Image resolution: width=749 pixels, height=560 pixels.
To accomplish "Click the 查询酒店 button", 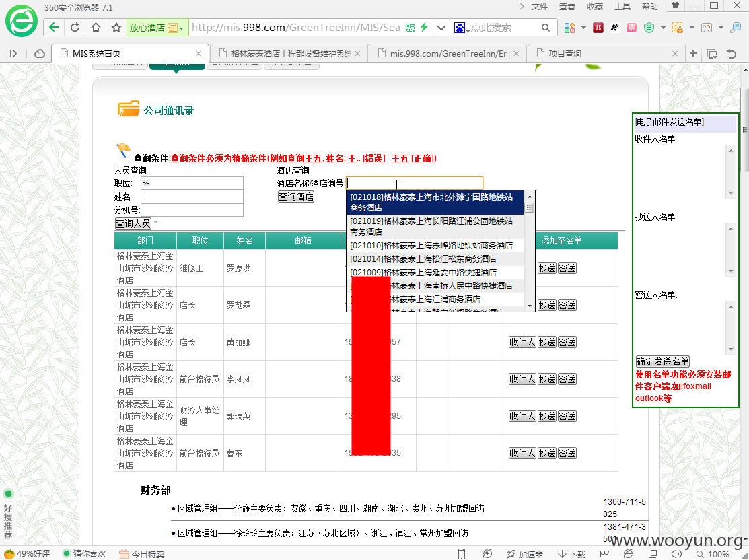I will [x=296, y=197].
